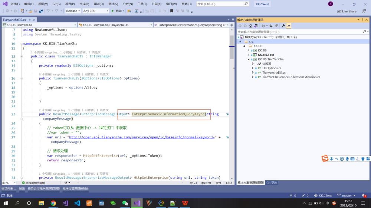Click the CRLF line ending indicator

point(229,183)
